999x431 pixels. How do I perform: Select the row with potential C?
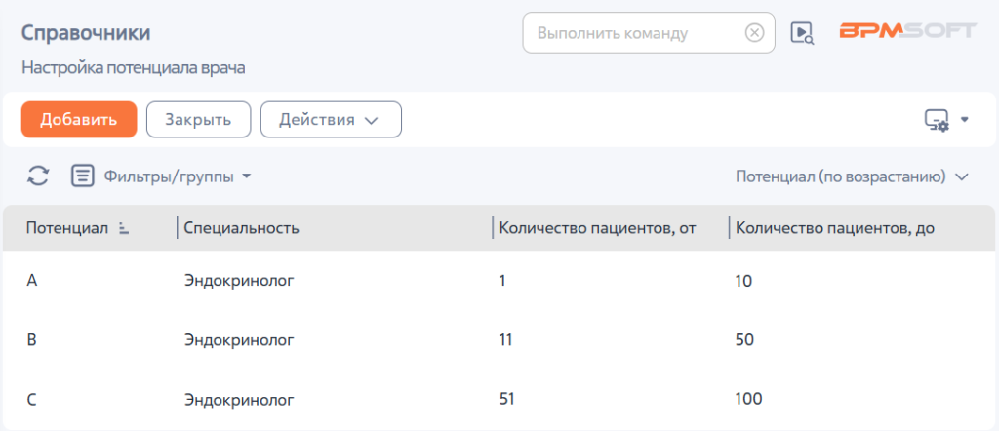coord(499,400)
